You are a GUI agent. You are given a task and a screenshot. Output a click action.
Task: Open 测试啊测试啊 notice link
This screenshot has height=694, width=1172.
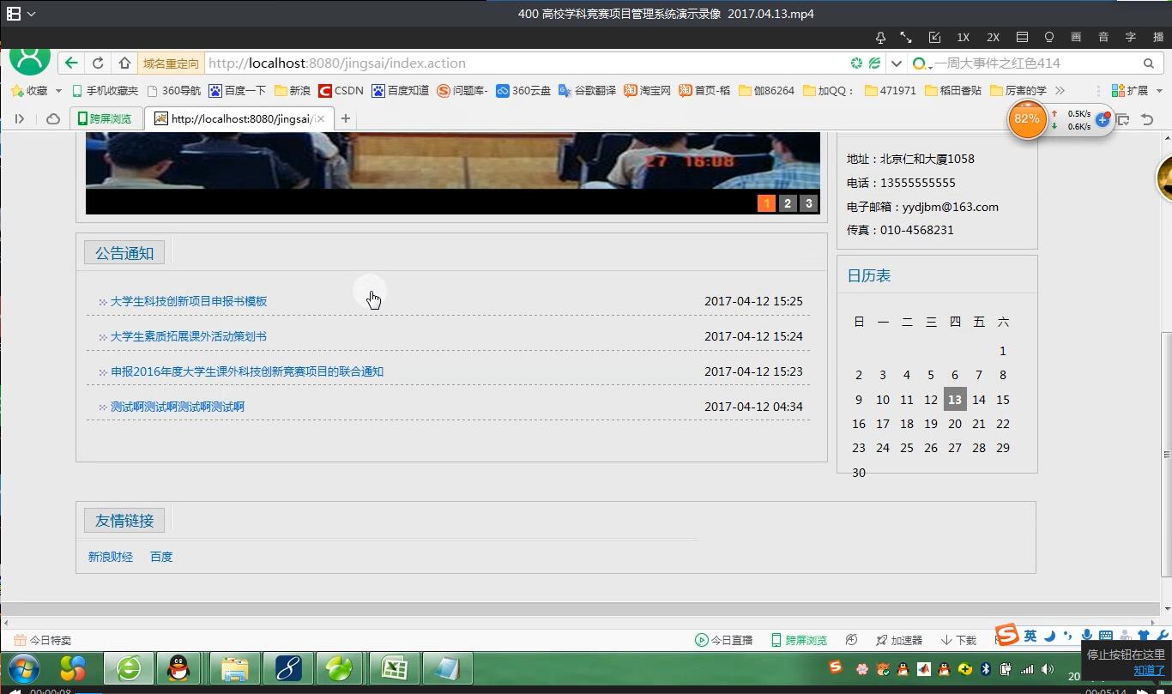pos(178,407)
